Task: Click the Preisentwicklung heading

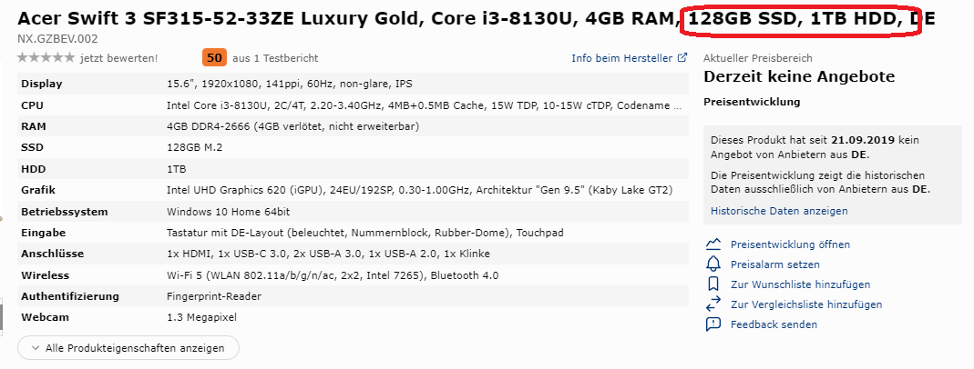Action: click(x=752, y=102)
